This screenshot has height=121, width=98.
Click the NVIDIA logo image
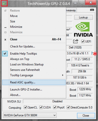pos(83,29)
